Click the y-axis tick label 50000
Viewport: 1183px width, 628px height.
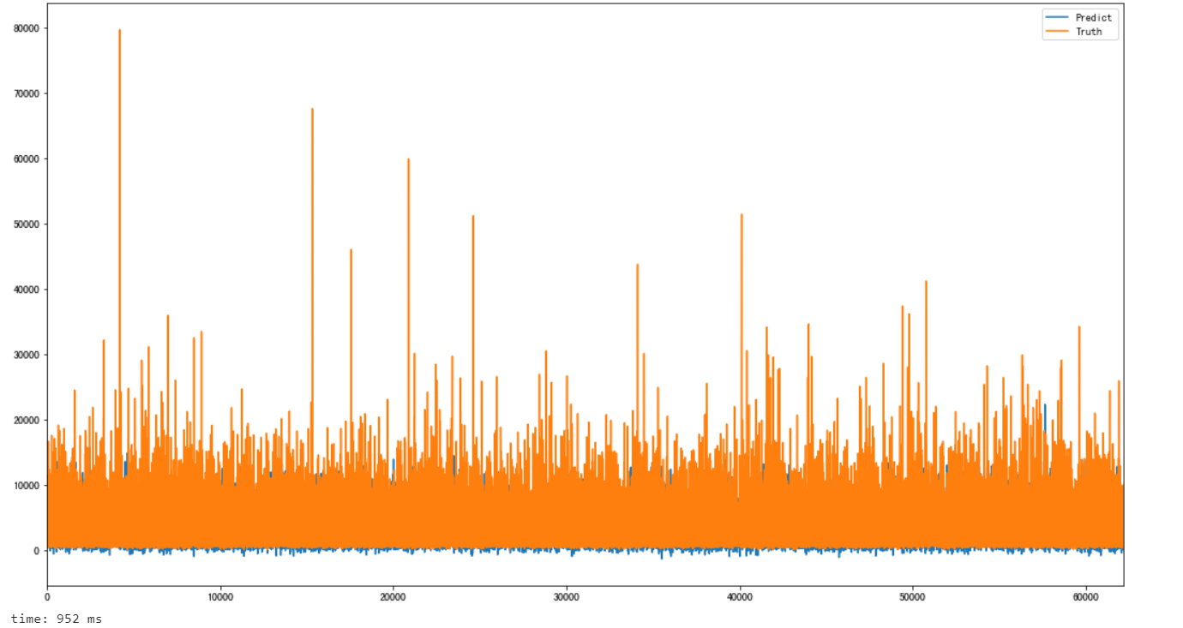26,224
